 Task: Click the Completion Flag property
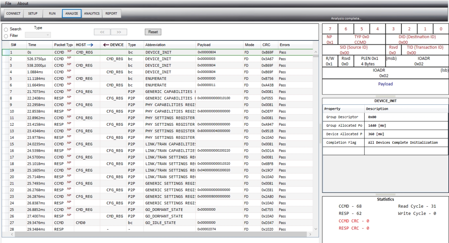[x=341, y=142]
